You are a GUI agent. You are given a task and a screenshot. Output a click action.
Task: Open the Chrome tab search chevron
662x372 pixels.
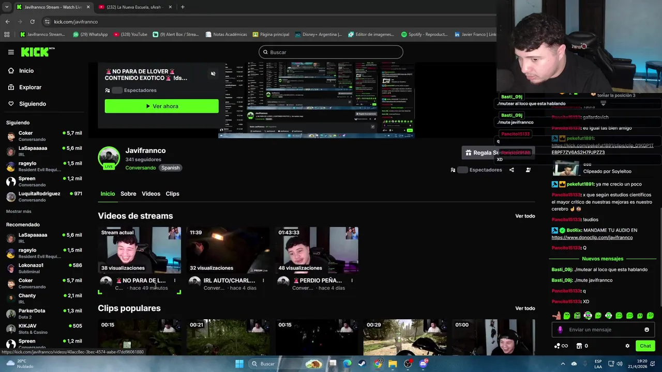(7, 7)
